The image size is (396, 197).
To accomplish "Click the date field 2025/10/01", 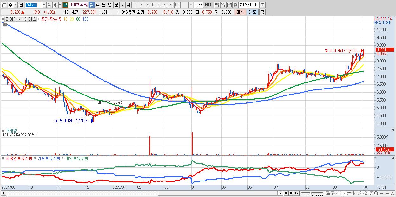I will point(249,5).
